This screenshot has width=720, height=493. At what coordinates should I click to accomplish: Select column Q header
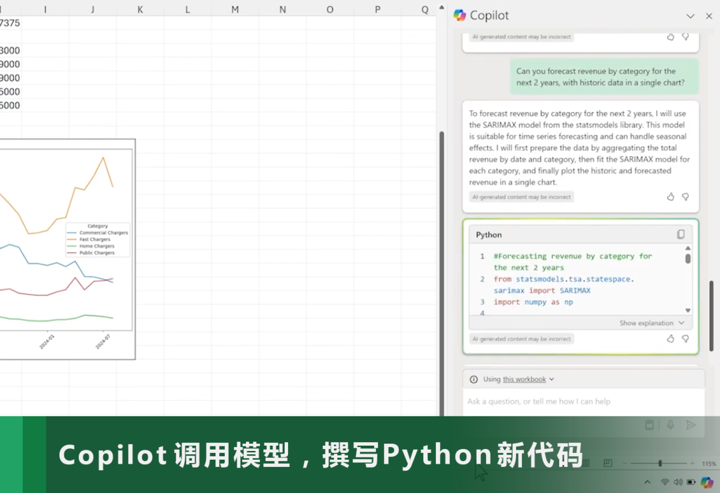click(425, 9)
